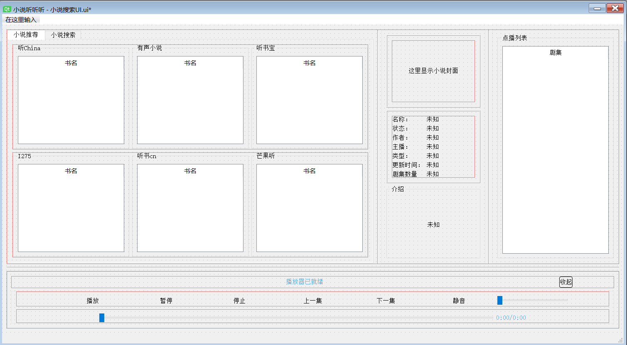Click the 这里显示小说封面 cover placeholder
Image resolution: width=627 pixels, height=345 pixels.
pos(433,71)
